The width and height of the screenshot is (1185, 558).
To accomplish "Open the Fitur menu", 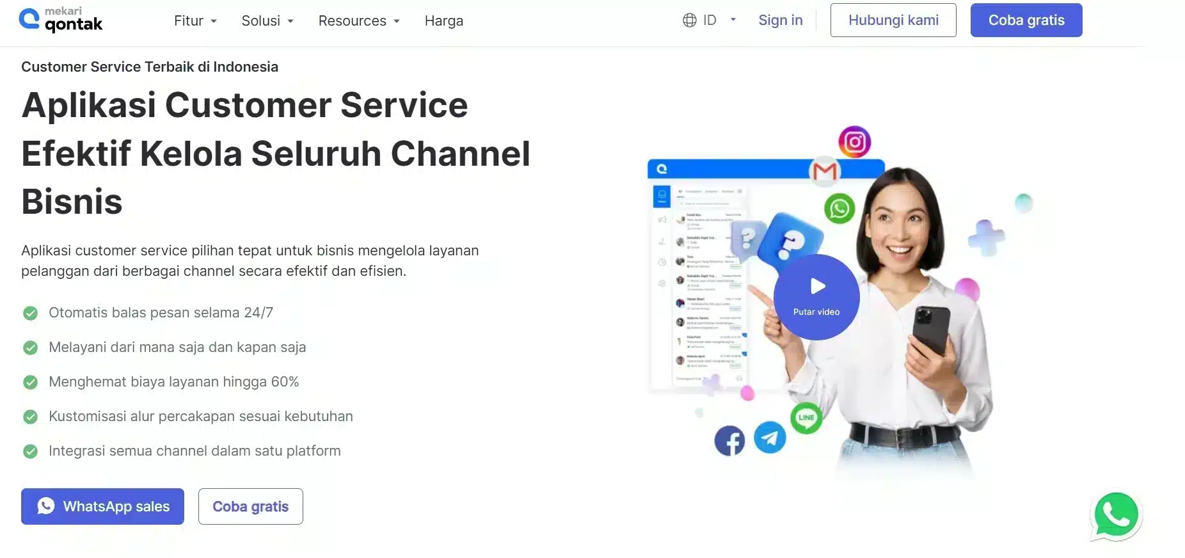I will pyautogui.click(x=189, y=20).
